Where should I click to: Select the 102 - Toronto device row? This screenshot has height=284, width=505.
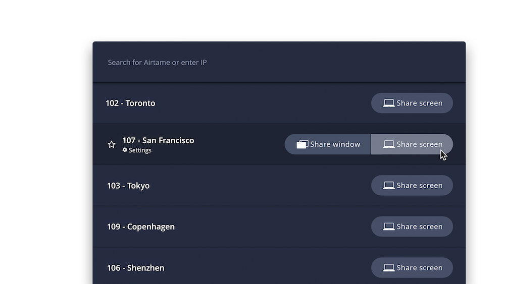click(x=279, y=103)
